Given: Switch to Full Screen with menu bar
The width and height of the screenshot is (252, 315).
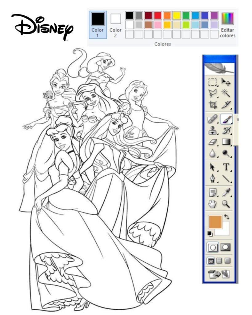Looking at the screenshot, I should click(x=219, y=261).
